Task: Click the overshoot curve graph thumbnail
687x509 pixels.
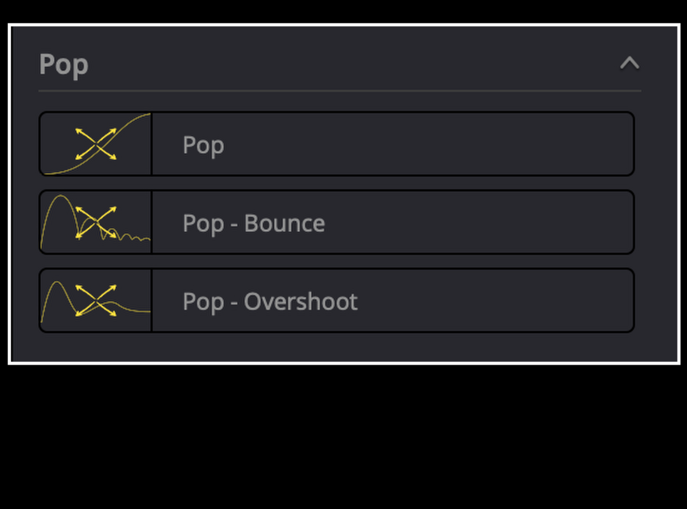Action: (x=95, y=300)
